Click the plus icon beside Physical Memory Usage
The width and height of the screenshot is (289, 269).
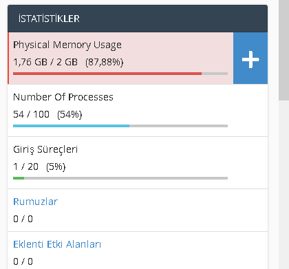(250, 58)
